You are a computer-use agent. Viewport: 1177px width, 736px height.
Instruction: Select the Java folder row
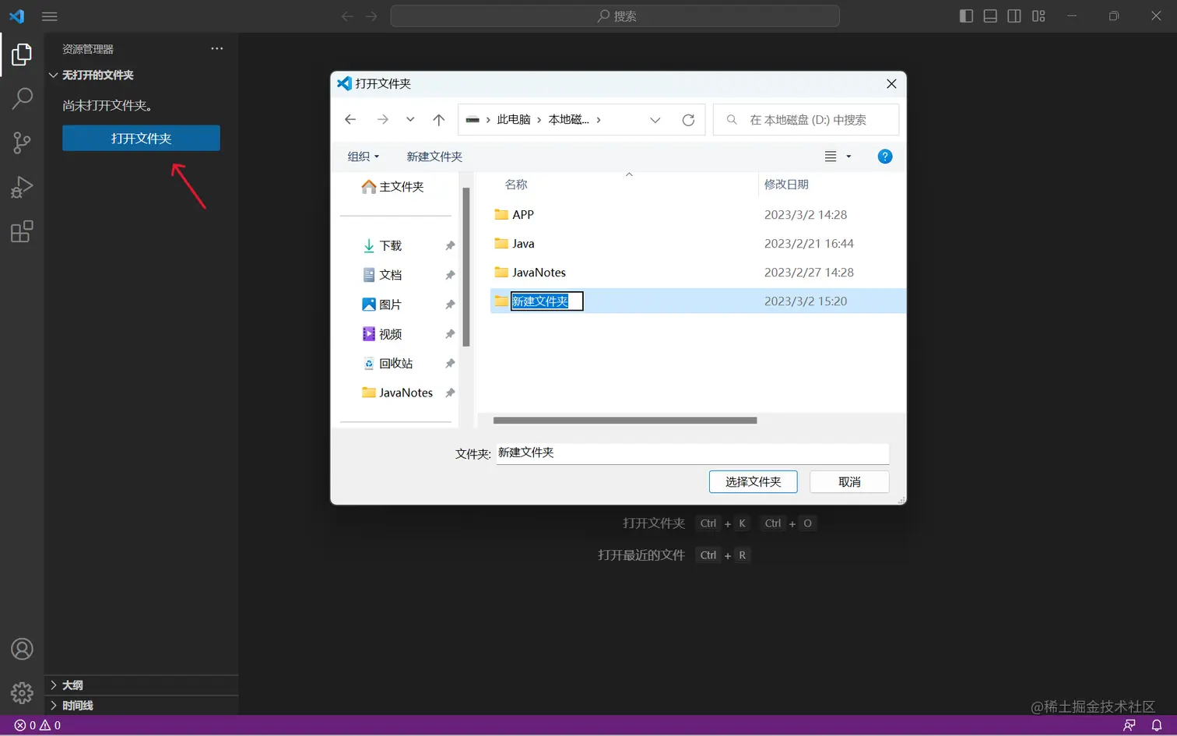[x=698, y=244]
